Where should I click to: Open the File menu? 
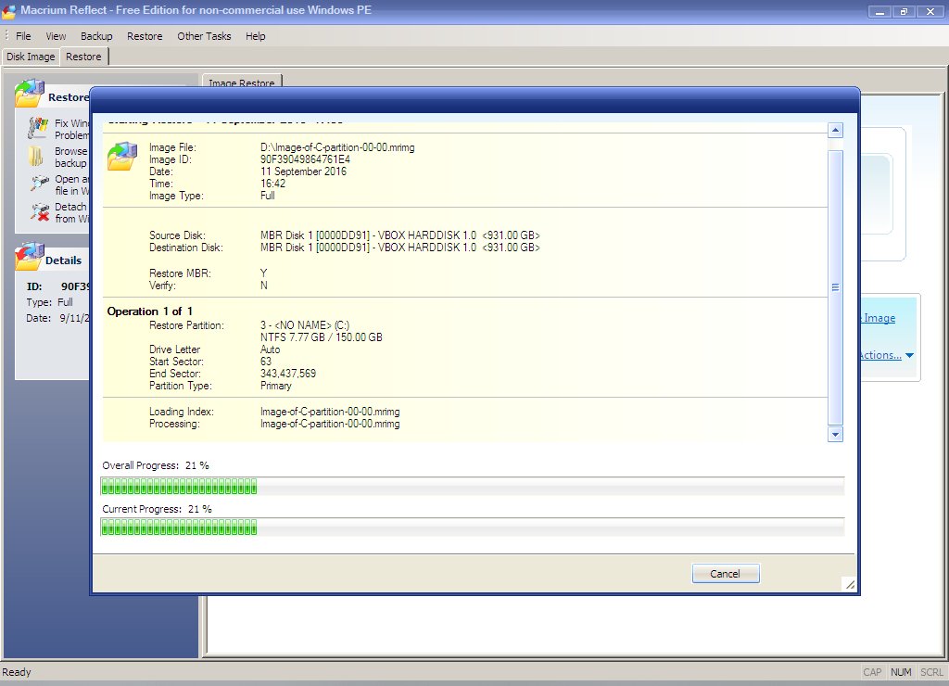23,36
